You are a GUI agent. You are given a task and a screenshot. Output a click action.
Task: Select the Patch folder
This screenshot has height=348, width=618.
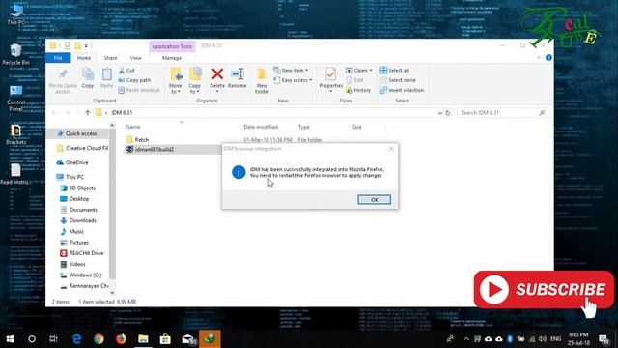[142, 139]
